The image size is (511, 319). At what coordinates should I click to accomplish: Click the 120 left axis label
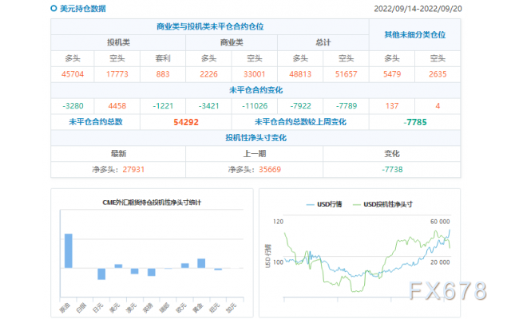[278, 222]
